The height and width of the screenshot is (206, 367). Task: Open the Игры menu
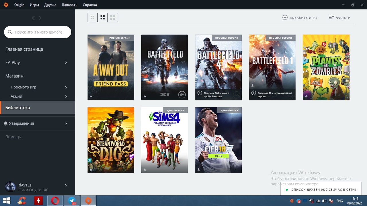[x=34, y=5]
